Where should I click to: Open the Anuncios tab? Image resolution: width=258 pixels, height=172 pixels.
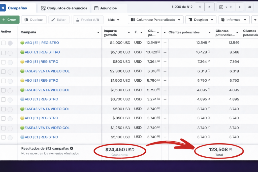pyautogui.click(x=106, y=8)
